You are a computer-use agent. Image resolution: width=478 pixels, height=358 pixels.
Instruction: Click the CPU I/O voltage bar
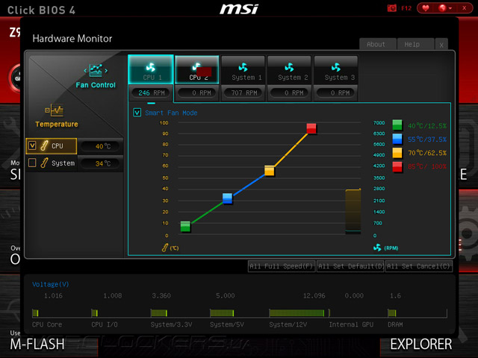click(x=95, y=313)
